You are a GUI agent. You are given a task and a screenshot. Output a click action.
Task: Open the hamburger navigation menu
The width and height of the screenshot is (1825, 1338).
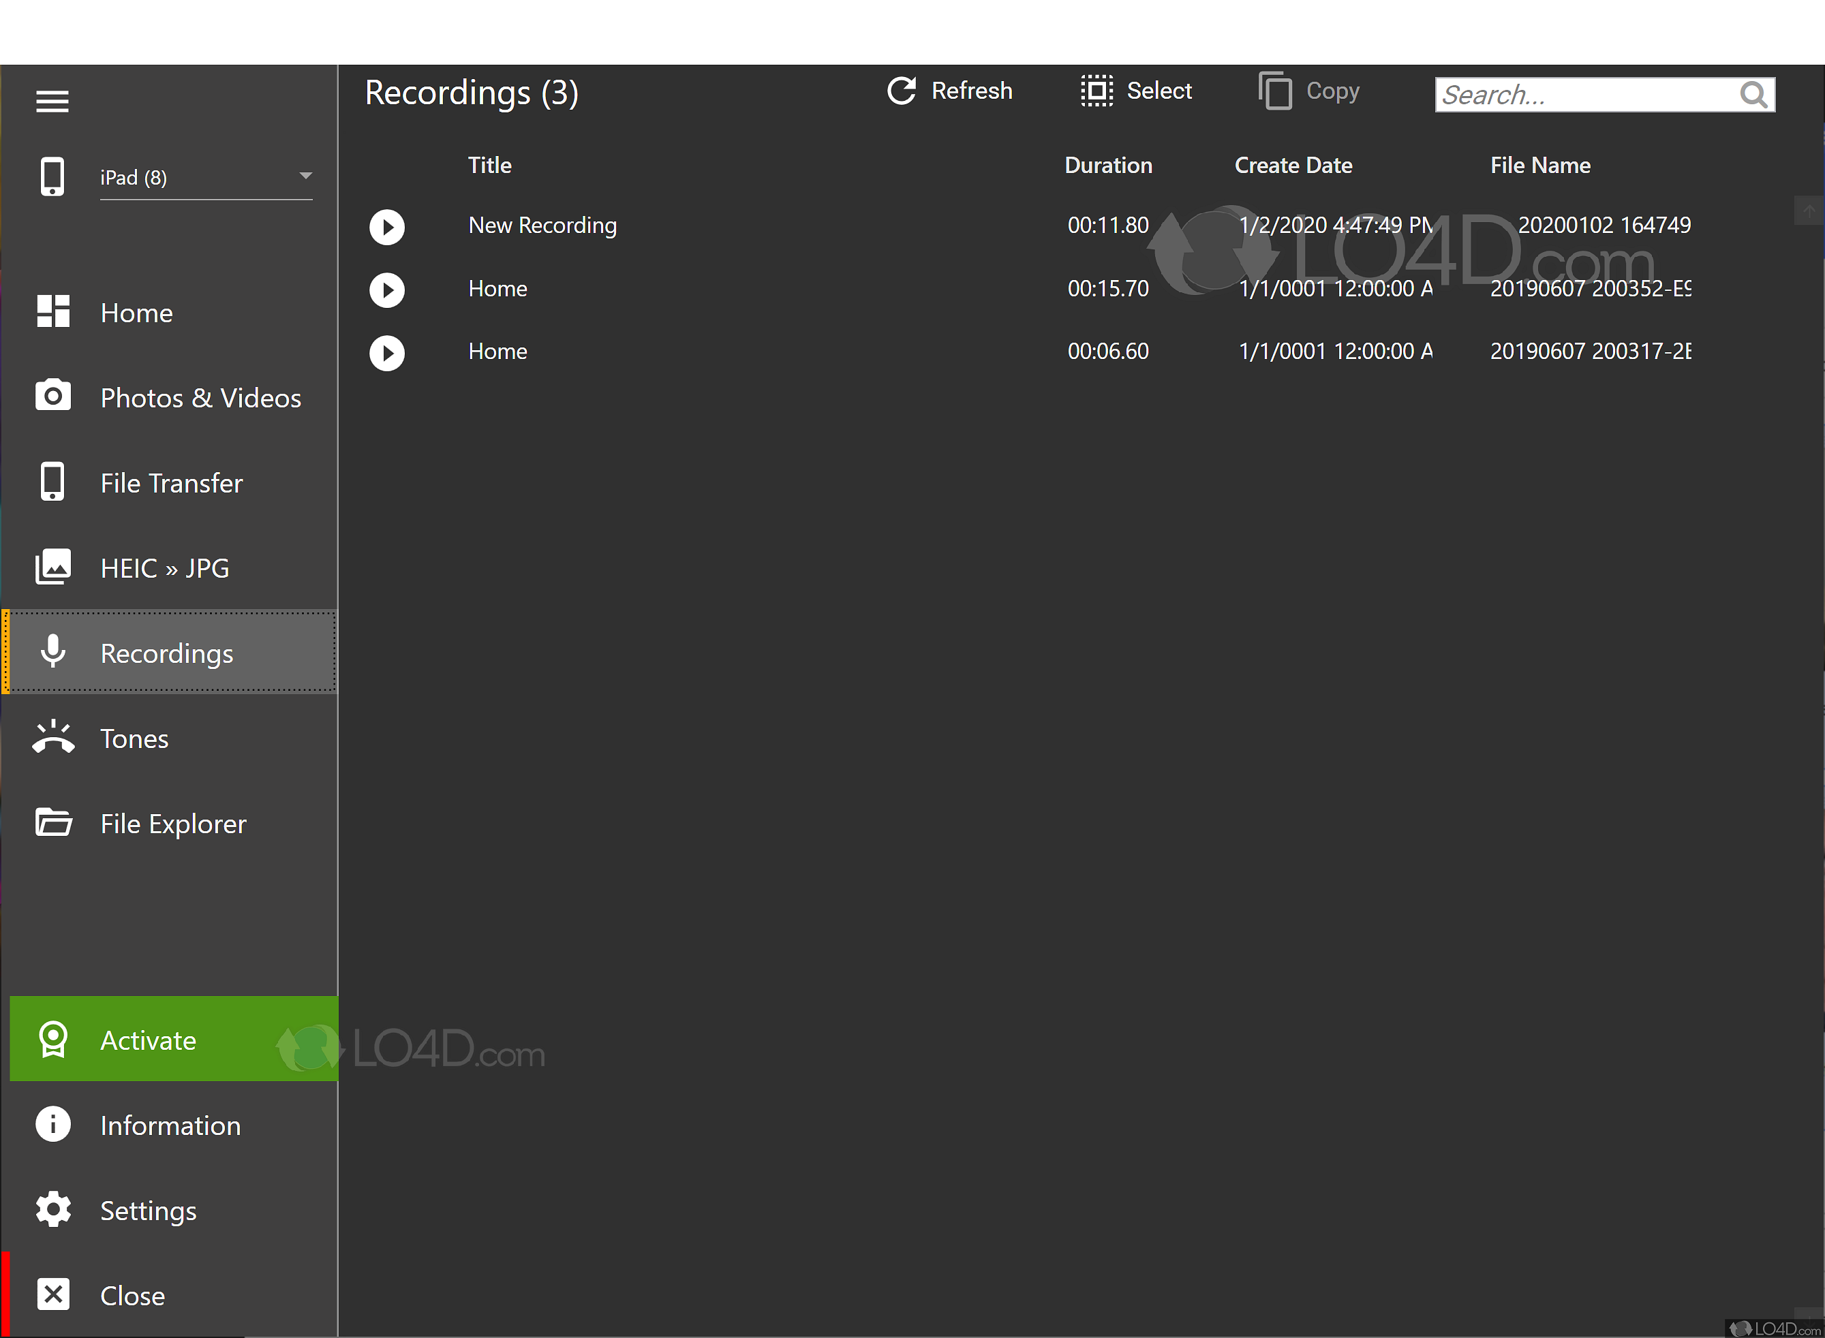click(x=52, y=100)
